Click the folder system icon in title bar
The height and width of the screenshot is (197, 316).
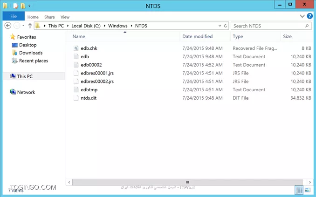(5, 6)
